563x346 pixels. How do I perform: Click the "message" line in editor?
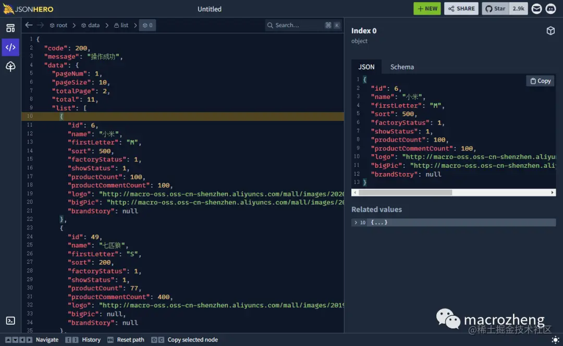[x=83, y=57]
